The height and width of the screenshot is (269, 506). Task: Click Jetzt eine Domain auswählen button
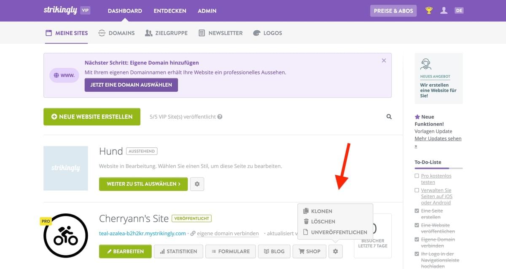coord(131,85)
